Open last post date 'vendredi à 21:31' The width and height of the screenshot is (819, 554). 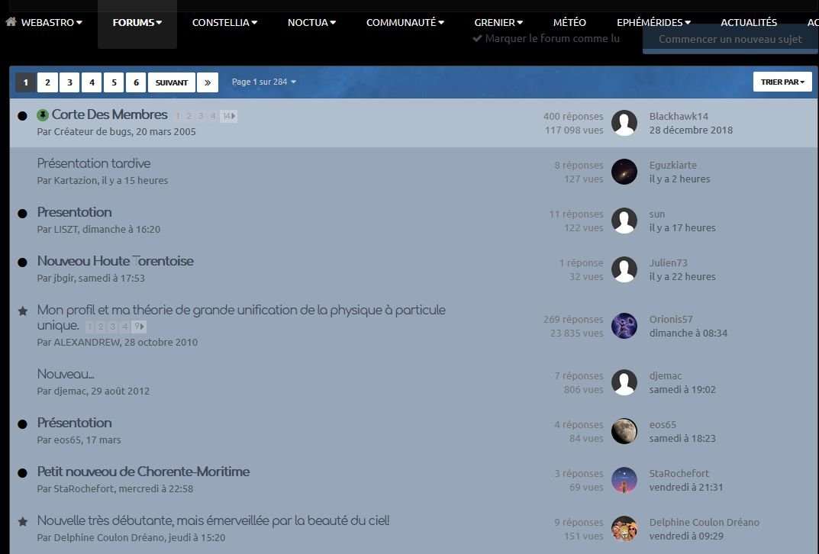coord(686,487)
